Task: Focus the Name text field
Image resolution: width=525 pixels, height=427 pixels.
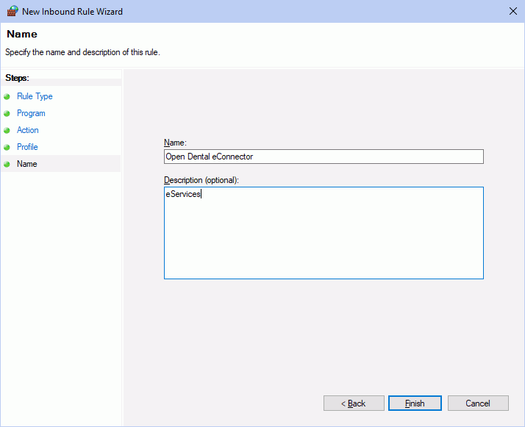Action: click(324, 157)
